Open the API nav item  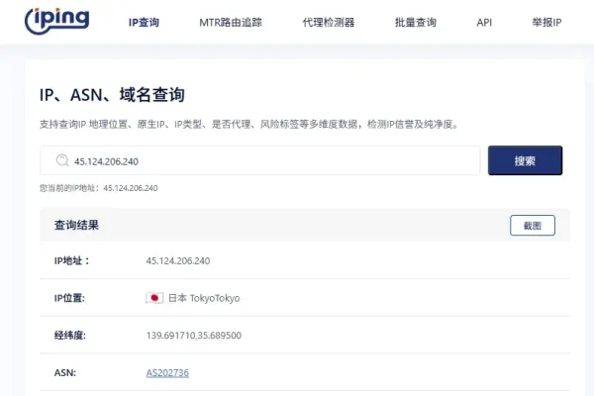(x=484, y=23)
